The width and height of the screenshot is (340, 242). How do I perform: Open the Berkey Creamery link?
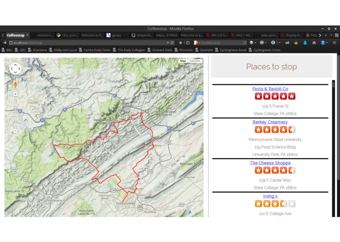tap(270, 122)
